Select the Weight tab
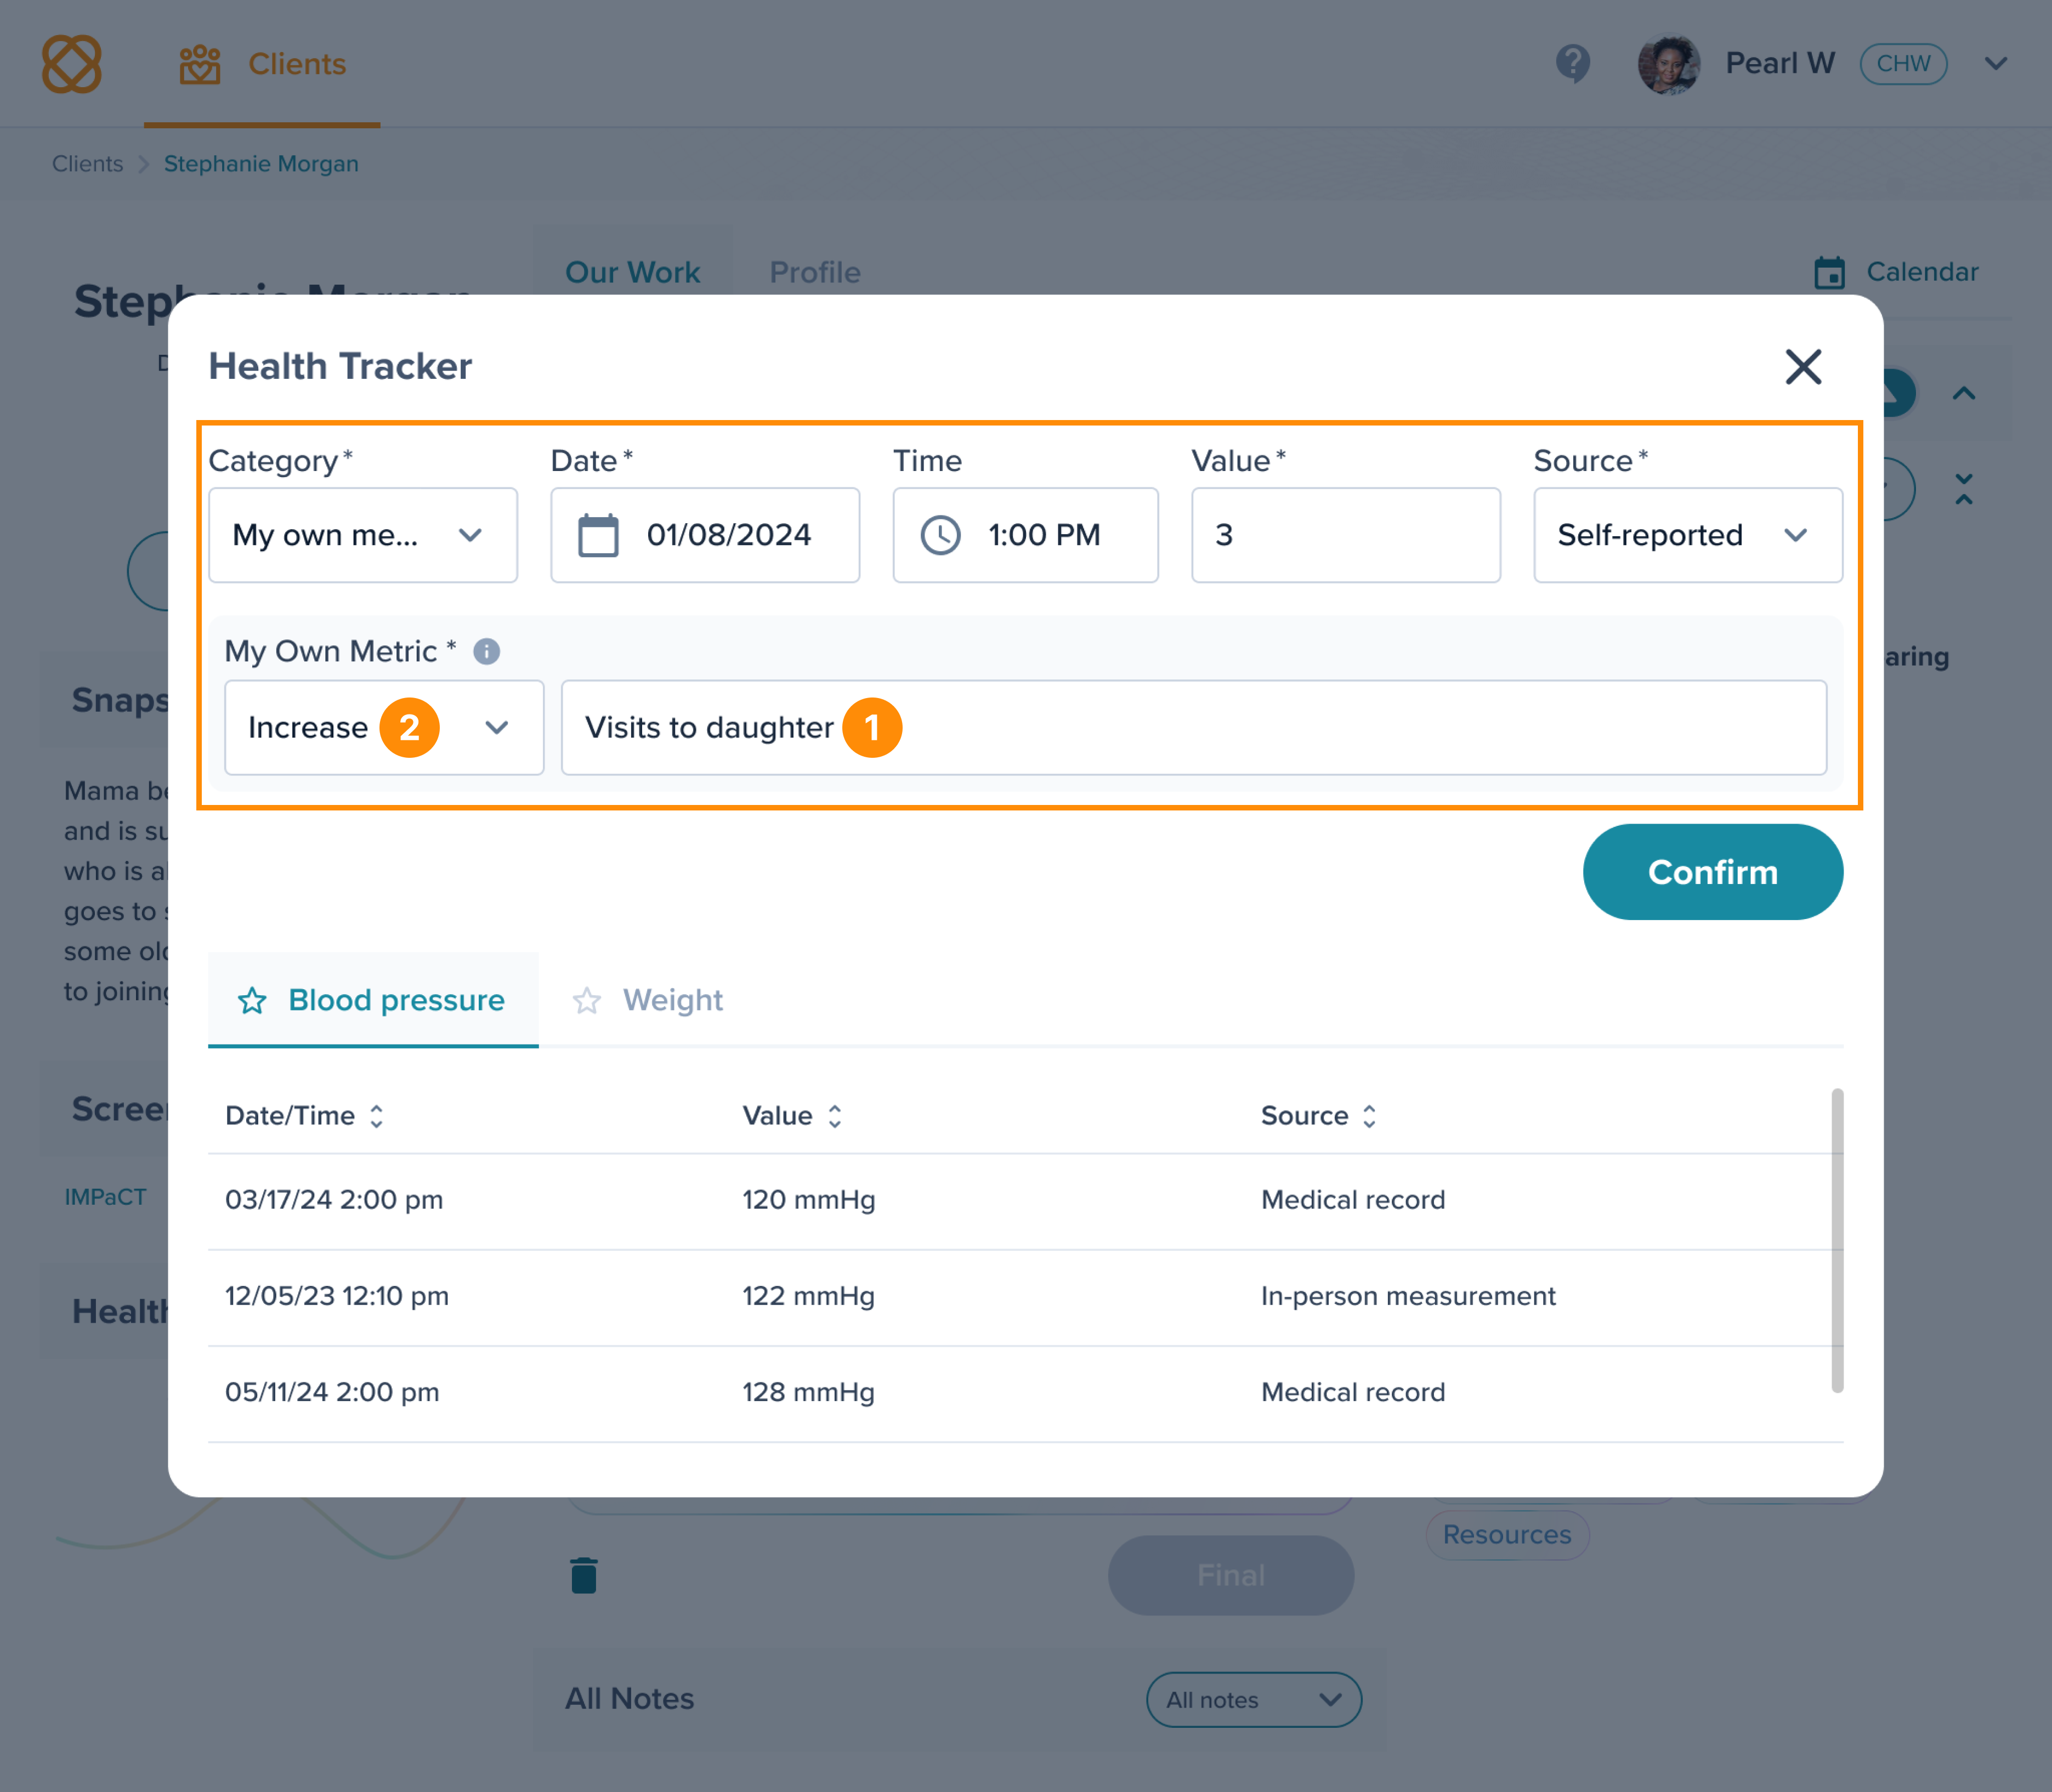2052x1792 pixels. point(647,1000)
